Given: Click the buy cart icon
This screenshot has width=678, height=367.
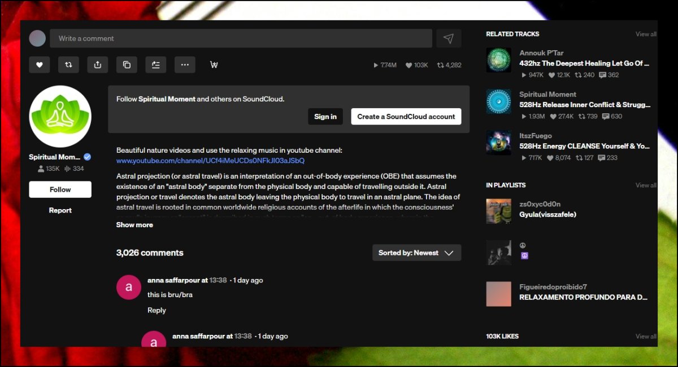Looking at the screenshot, I should coord(214,65).
